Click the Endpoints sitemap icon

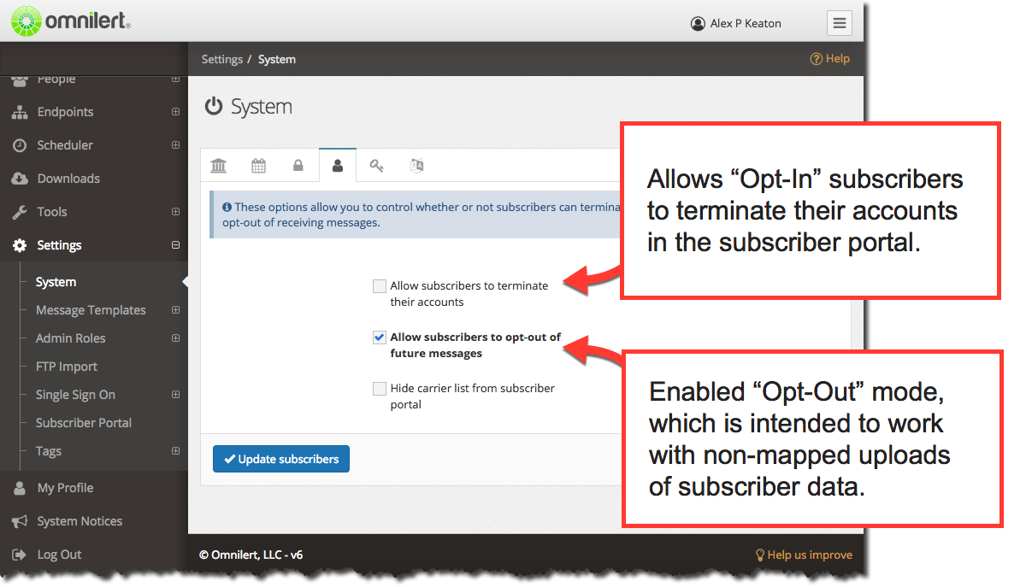[20, 112]
